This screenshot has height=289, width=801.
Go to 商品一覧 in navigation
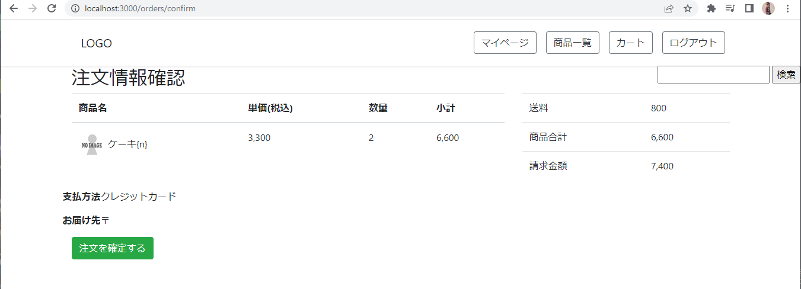573,43
